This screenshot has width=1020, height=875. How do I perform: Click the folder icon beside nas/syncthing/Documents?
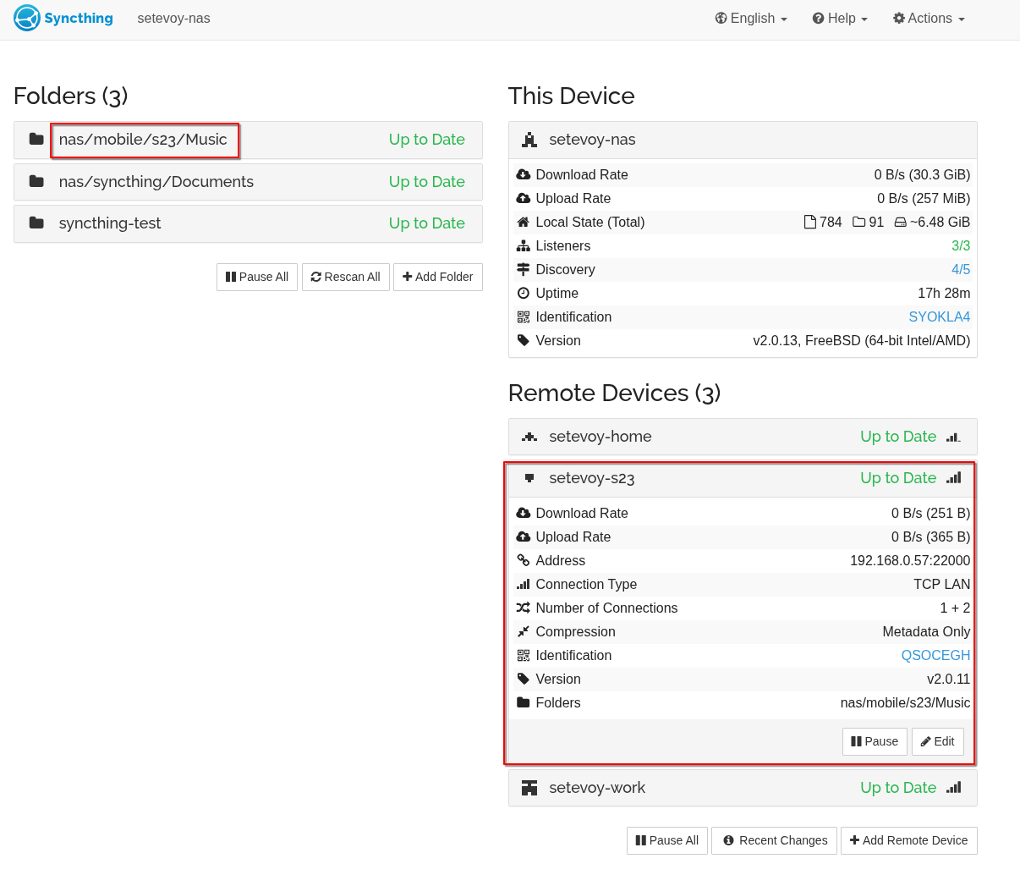click(x=36, y=181)
